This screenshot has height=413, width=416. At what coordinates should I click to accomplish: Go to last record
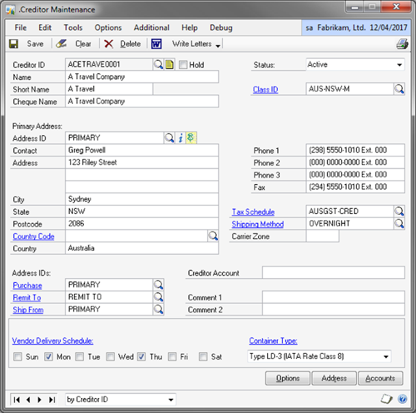tap(52, 400)
